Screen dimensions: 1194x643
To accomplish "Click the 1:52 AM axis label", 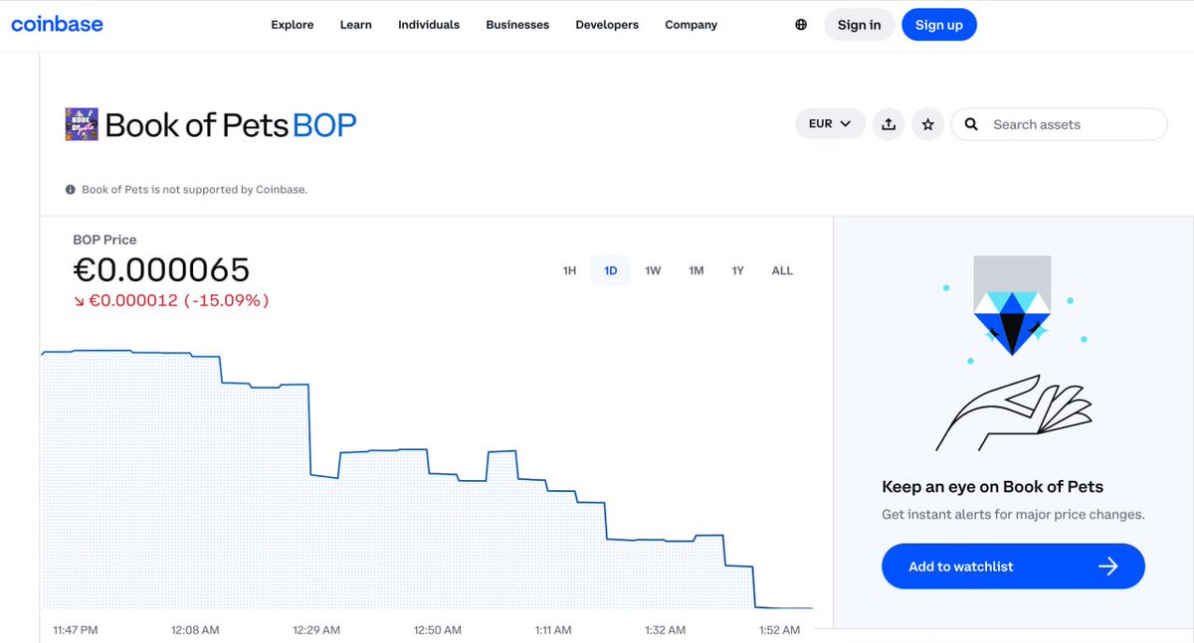I will (x=779, y=630).
